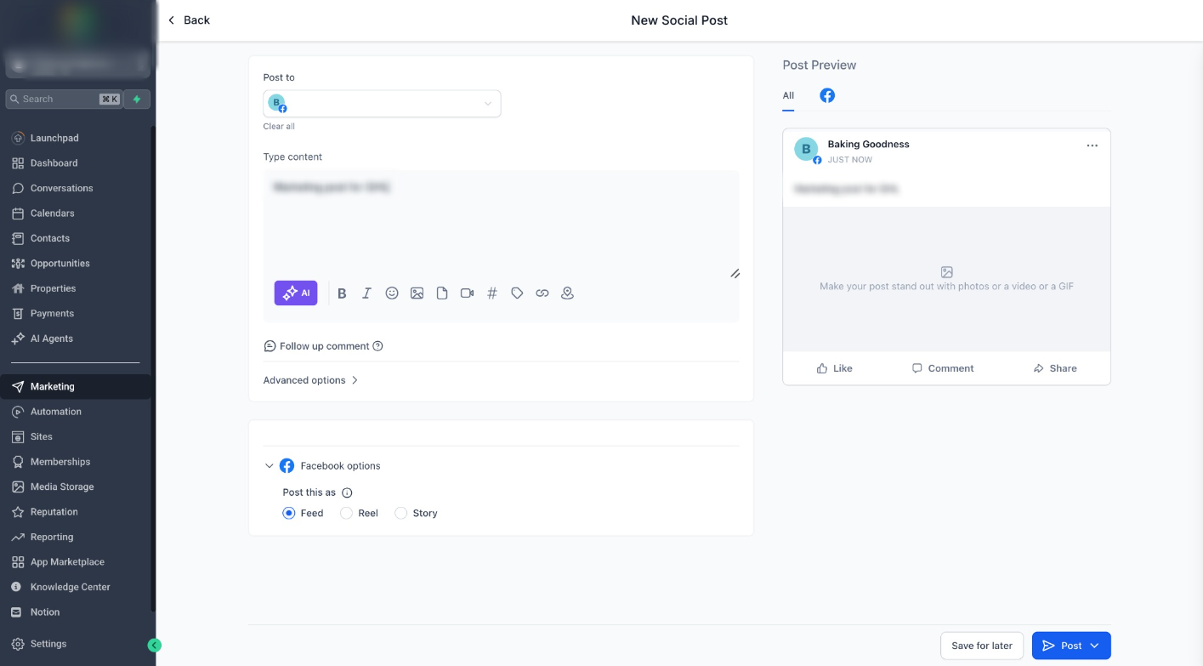Open the Post to account dropdown
This screenshot has height=666, width=1203.
tap(382, 104)
